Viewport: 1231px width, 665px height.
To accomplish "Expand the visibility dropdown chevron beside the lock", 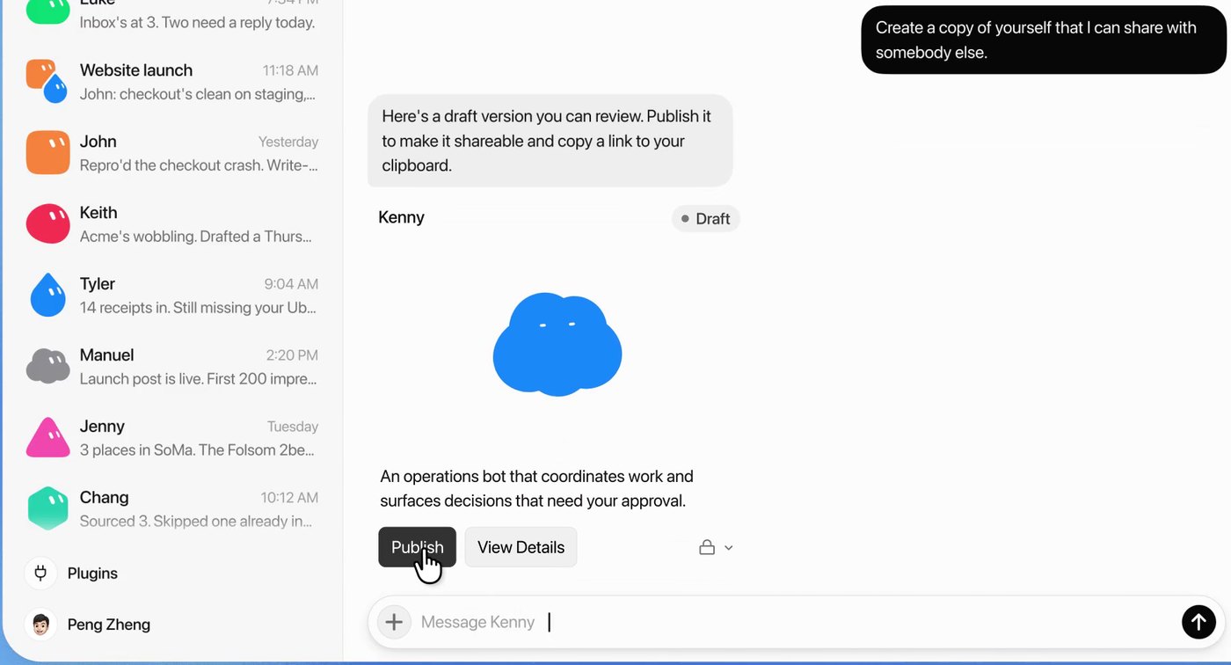I will coord(728,548).
